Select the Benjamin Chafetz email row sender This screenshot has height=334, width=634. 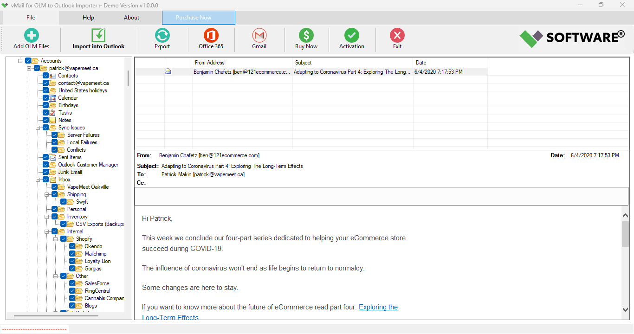pos(242,72)
